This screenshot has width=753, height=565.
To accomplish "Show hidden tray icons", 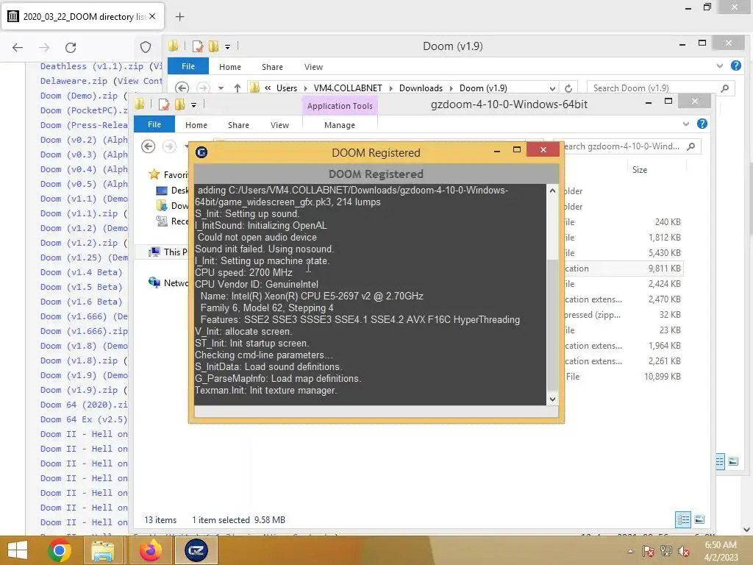I will (630, 551).
